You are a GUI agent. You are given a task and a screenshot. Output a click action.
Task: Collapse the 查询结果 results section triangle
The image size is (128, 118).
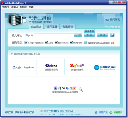pos(12,54)
